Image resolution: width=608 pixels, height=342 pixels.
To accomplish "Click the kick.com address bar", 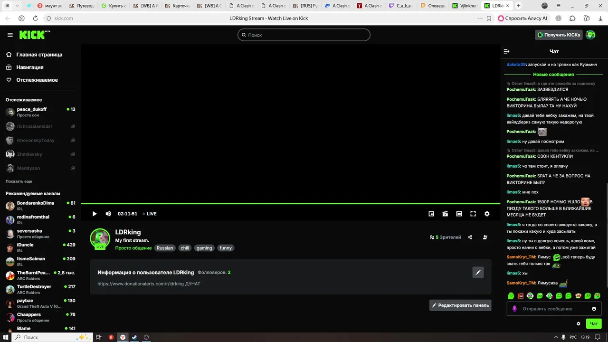I will pos(64,18).
